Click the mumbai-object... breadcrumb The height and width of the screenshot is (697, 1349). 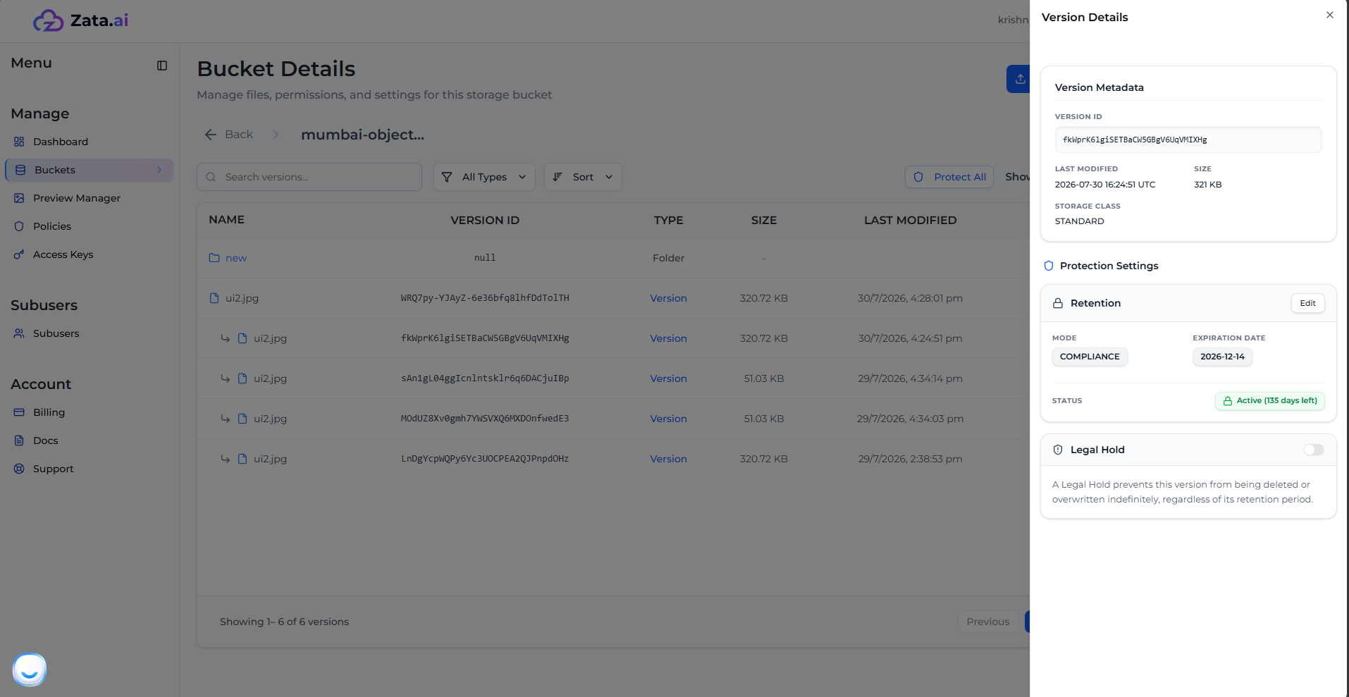click(362, 135)
